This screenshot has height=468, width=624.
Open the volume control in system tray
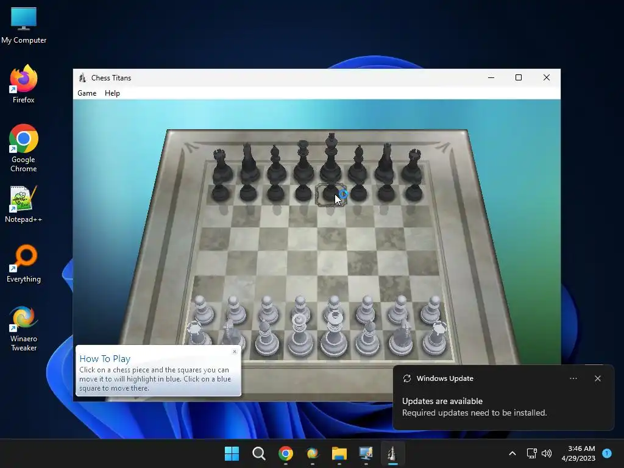coord(547,453)
